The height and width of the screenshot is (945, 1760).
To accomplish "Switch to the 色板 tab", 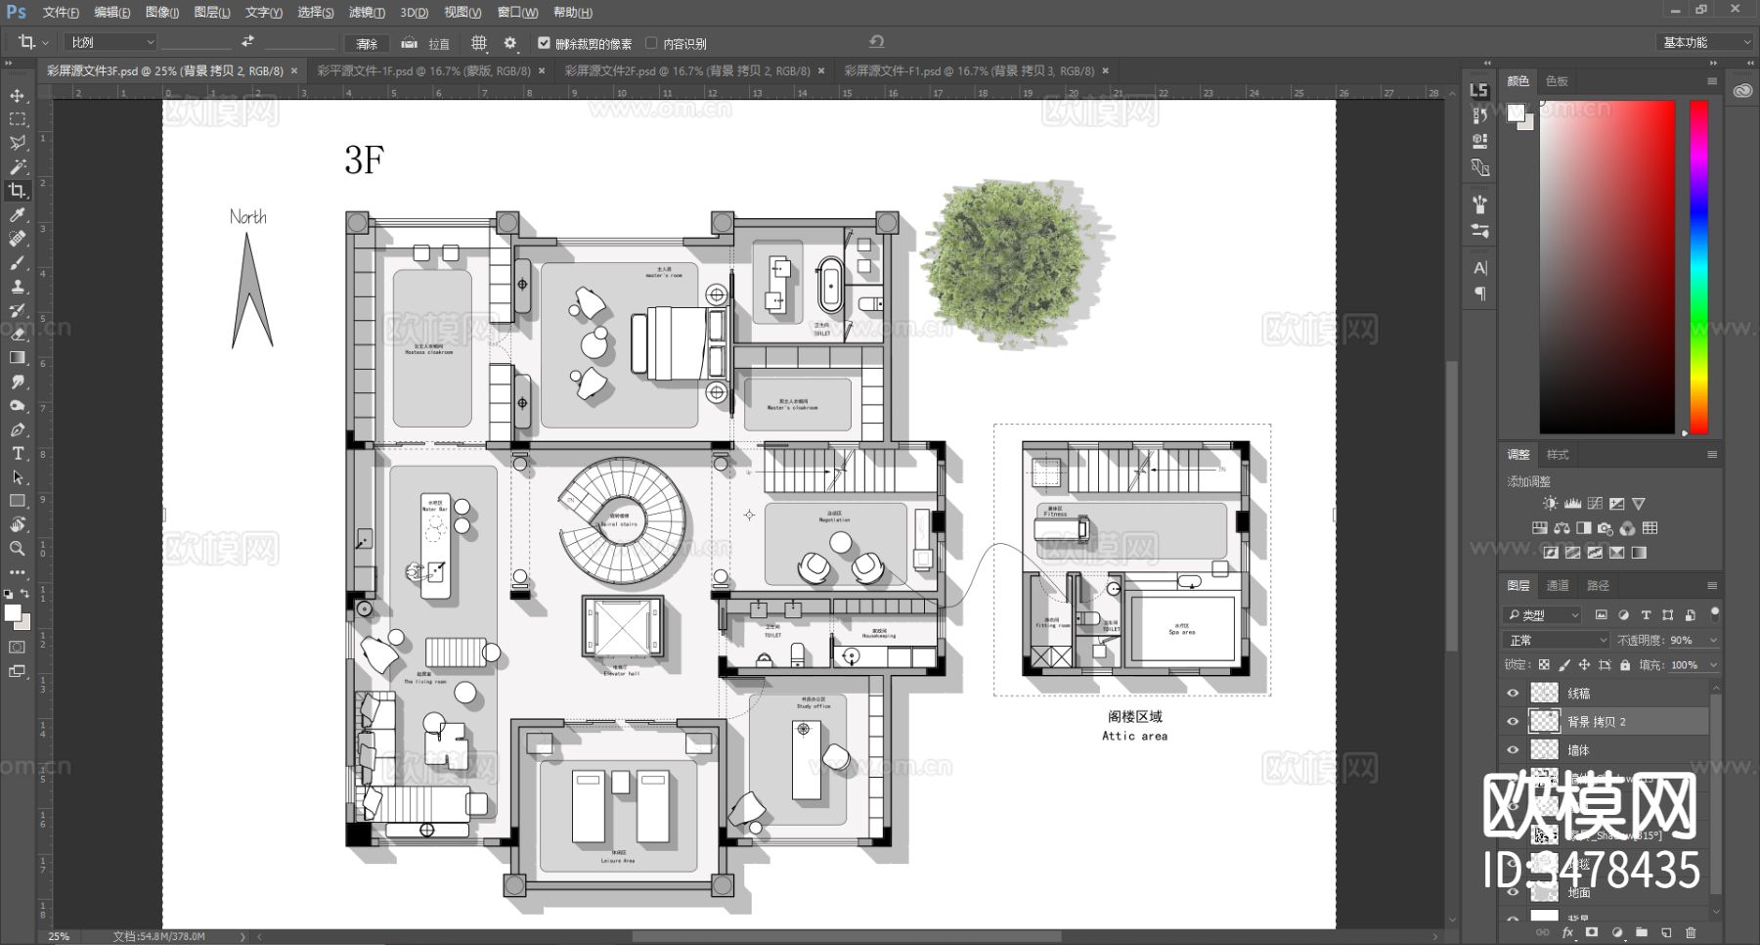I will tap(1557, 81).
